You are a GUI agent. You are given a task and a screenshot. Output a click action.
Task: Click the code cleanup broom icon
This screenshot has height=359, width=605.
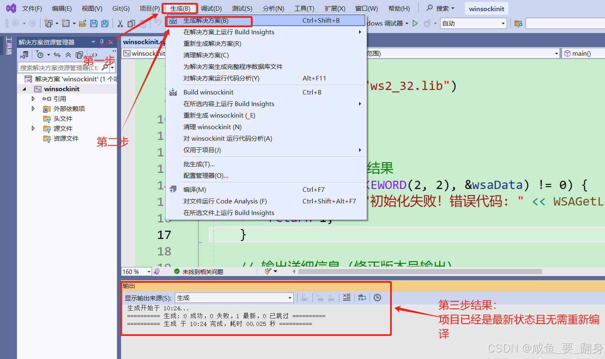coord(268,271)
